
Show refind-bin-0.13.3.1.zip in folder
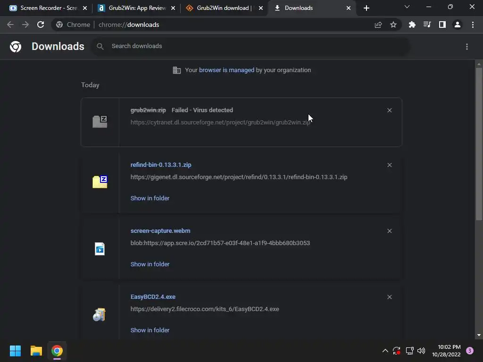pos(150,198)
